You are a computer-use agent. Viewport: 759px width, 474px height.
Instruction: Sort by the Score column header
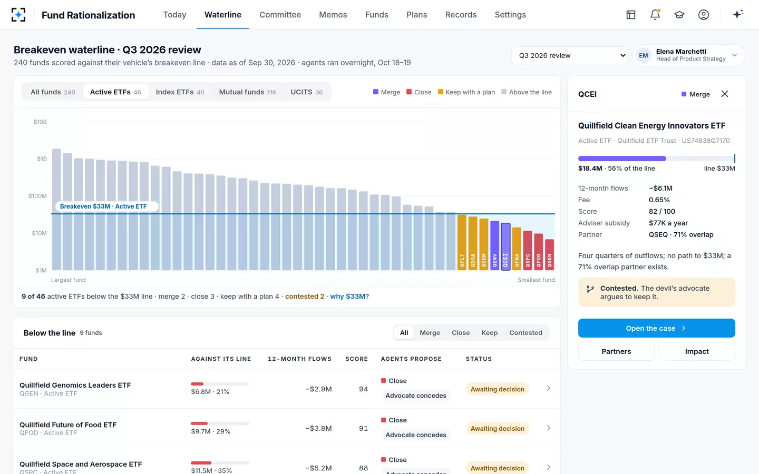coord(356,359)
